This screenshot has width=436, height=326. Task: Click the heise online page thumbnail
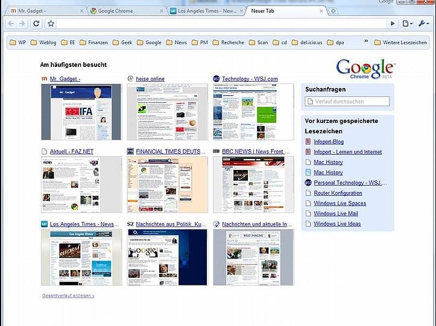[x=168, y=112]
